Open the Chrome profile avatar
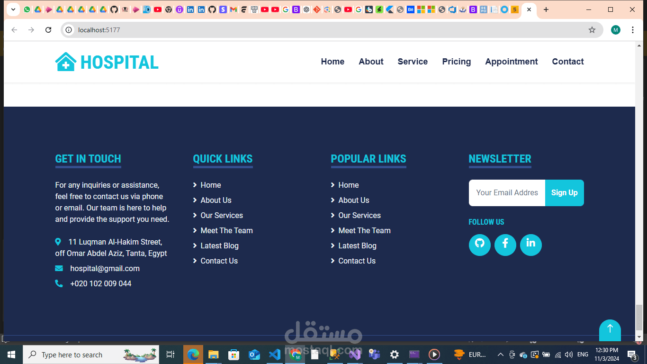Image resolution: width=647 pixels, height=364 pixels. click(616, 30)
